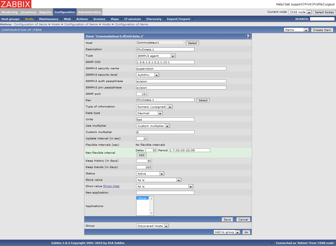Click the ZABBIX logo

point(16,4)
